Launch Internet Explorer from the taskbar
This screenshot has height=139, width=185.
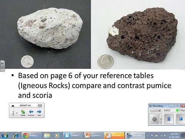click(16, 136)
